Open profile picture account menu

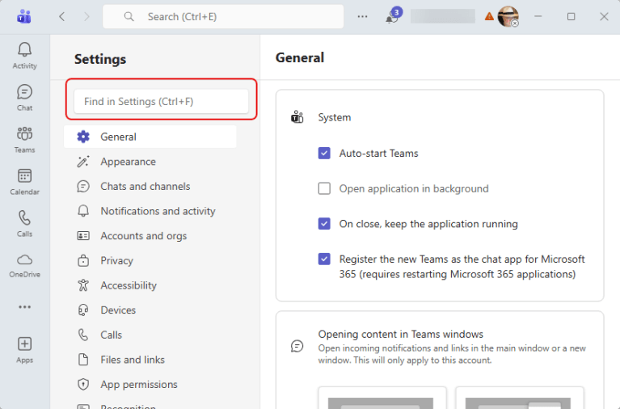point(508,16)
